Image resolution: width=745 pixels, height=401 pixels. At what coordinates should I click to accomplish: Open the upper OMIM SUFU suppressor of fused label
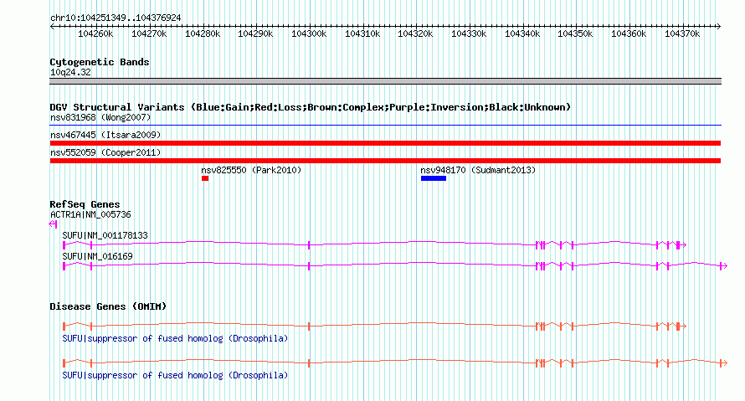coord(175,338)
